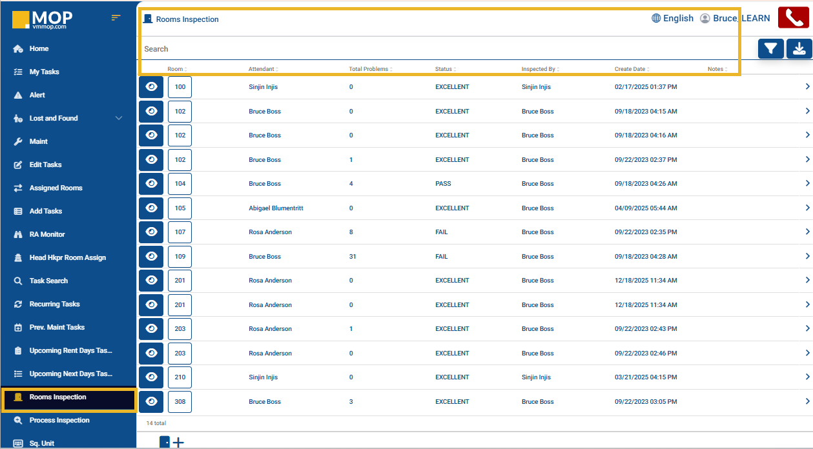This screenshot has width=813, height=449.
Task: Go to RA Monitor menu item
Action: click(x=47, y=234)
